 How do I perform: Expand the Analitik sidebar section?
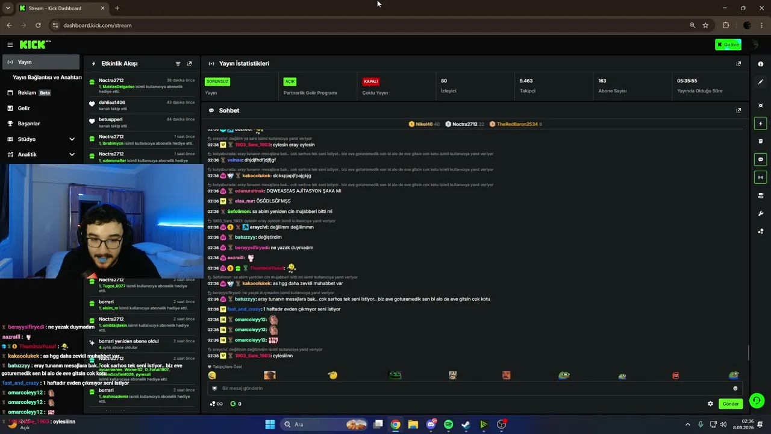coord(41,154)
